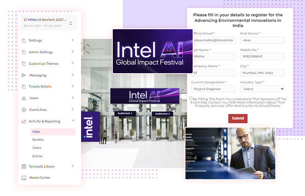Image resolution: width=305 pixels, height=196 pixels.
Task: Click the Media Center image icon
Action: [24, 178]
